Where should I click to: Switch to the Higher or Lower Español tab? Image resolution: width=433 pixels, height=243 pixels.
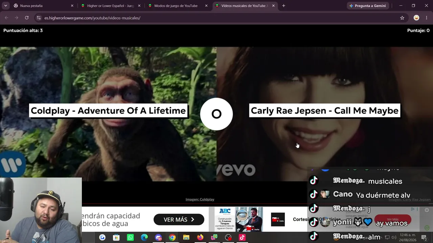pos(110,6)
